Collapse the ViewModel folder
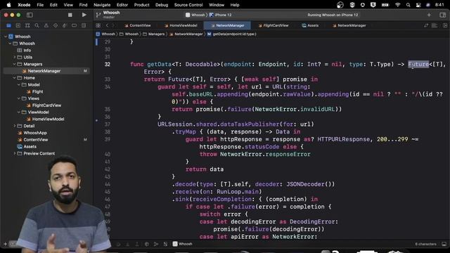Screen dimensions: 450x253 pyautogui.click(x=19, y=112)
